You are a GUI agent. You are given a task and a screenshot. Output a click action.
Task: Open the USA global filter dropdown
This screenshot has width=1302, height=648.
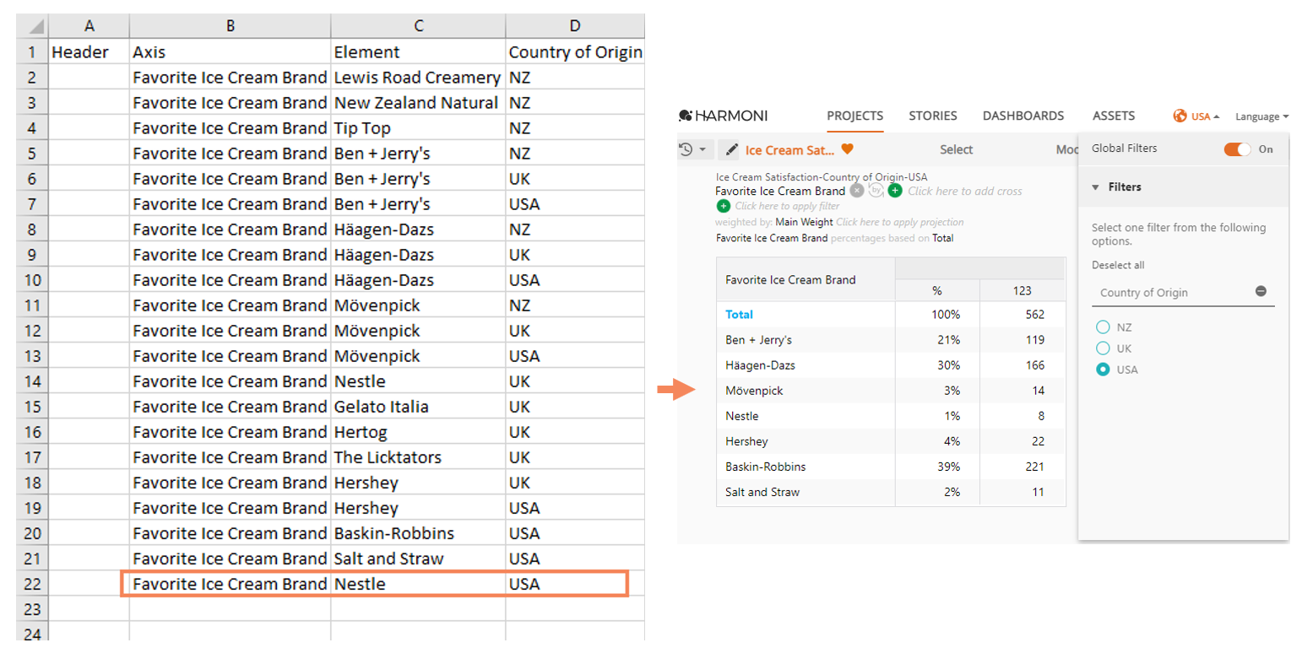pyautogui.click(x=1205, y=116)
